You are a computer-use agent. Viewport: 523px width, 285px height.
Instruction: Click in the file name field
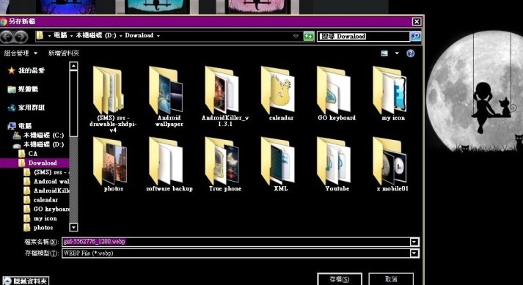(236, 242)
